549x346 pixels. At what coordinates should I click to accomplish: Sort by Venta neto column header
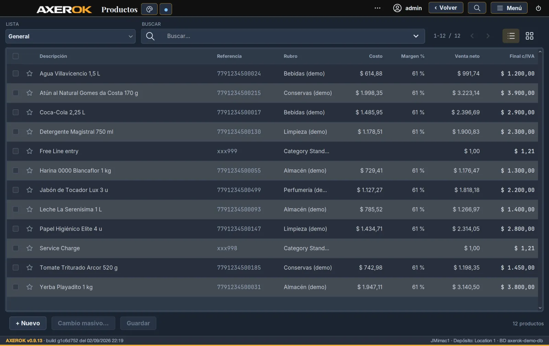click(467, 56)
